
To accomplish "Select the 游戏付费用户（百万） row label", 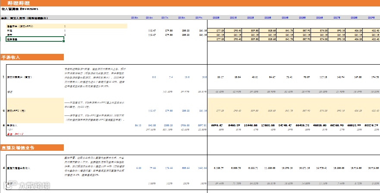I will pos(19,77).
